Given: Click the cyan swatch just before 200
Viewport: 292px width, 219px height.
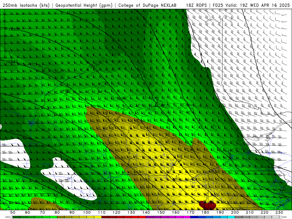Looking at the screenshot, I should pos(231,217).
